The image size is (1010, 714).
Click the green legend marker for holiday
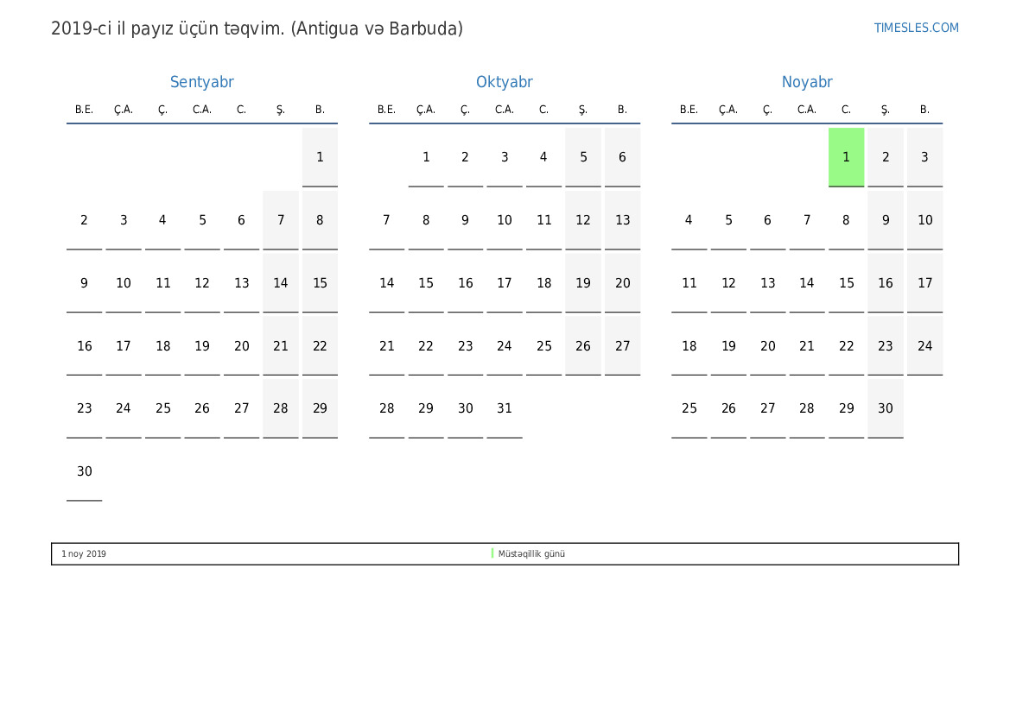pos(492,553)
